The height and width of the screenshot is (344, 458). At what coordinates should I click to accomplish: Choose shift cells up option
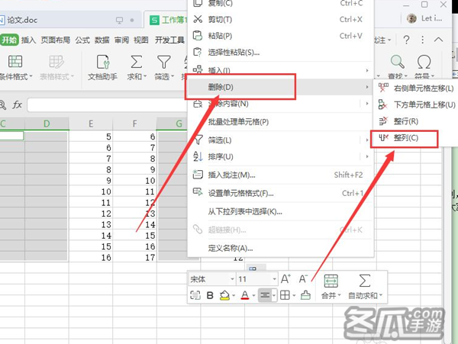pos(415,104)
